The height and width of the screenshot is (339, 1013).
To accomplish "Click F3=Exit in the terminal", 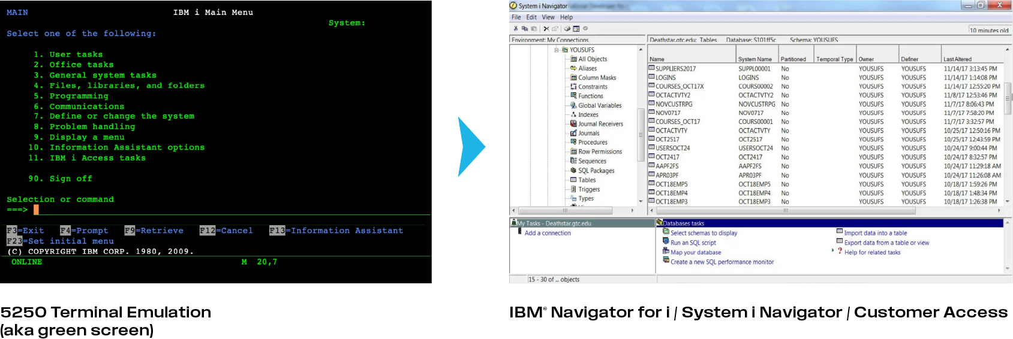I will point(25,231).
